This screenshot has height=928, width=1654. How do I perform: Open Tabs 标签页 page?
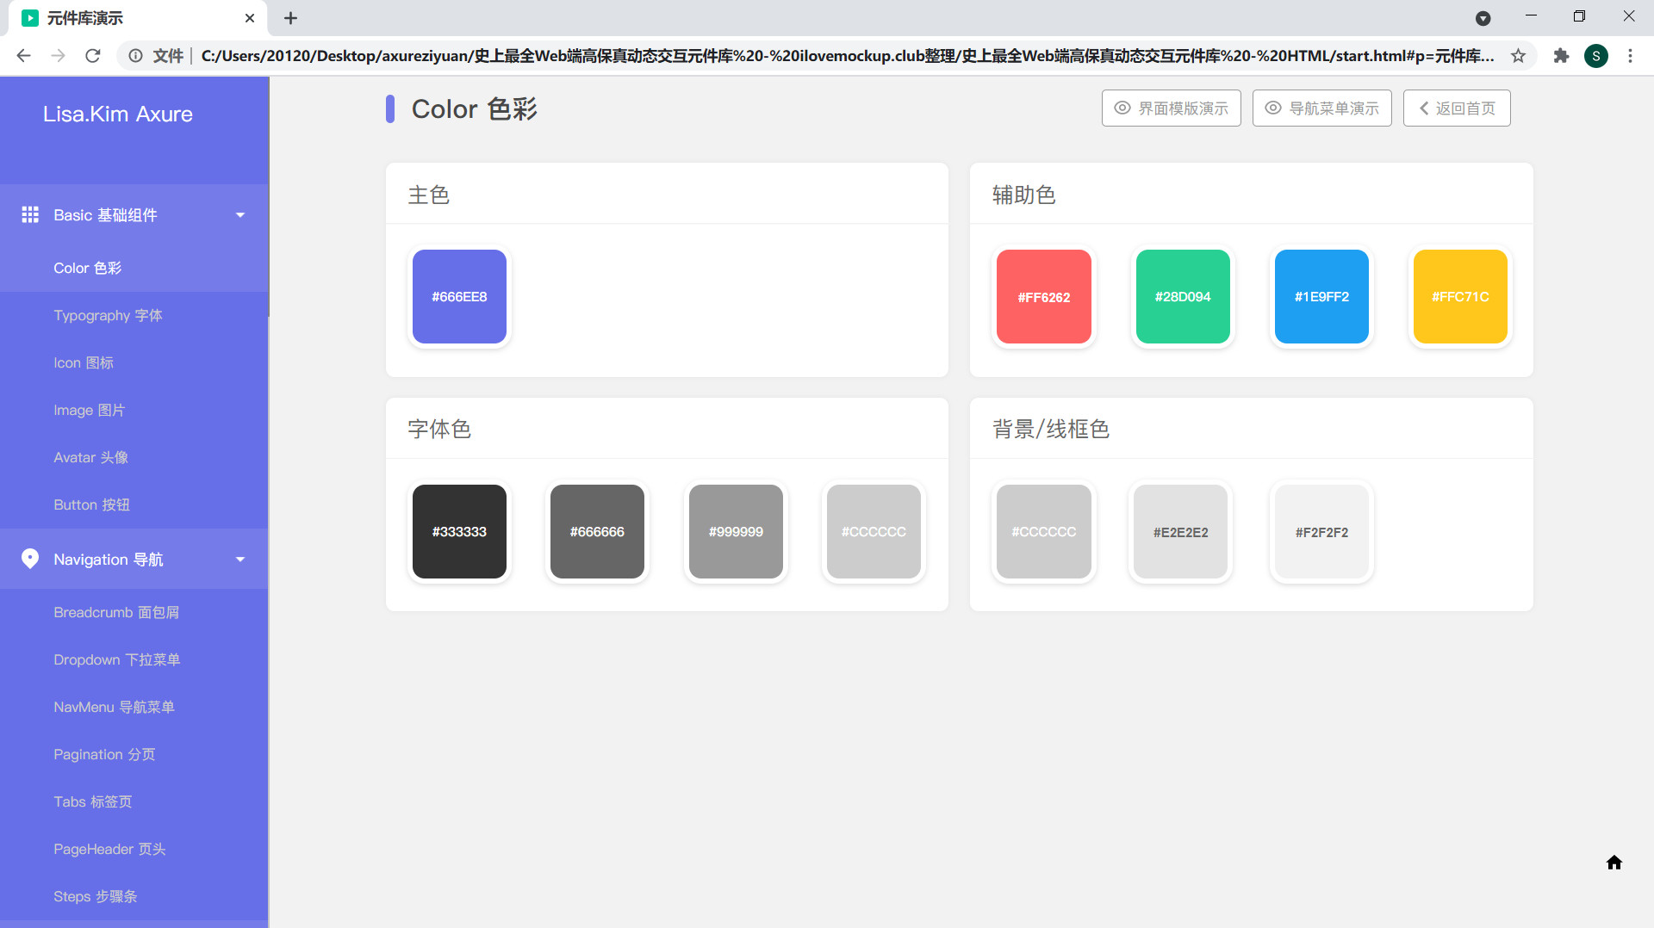click(x=134, y=802)
